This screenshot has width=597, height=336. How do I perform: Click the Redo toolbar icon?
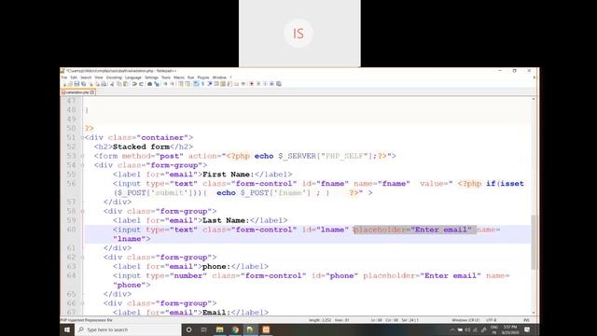coord(141,84)
